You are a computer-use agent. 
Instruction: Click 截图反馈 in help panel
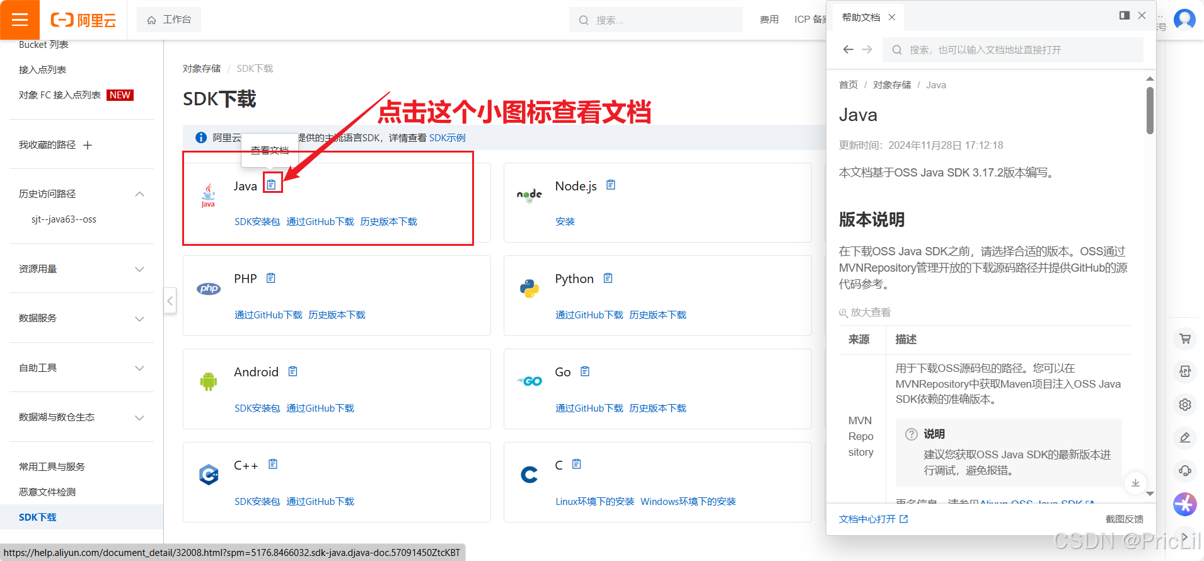(x=1125, y=519)
